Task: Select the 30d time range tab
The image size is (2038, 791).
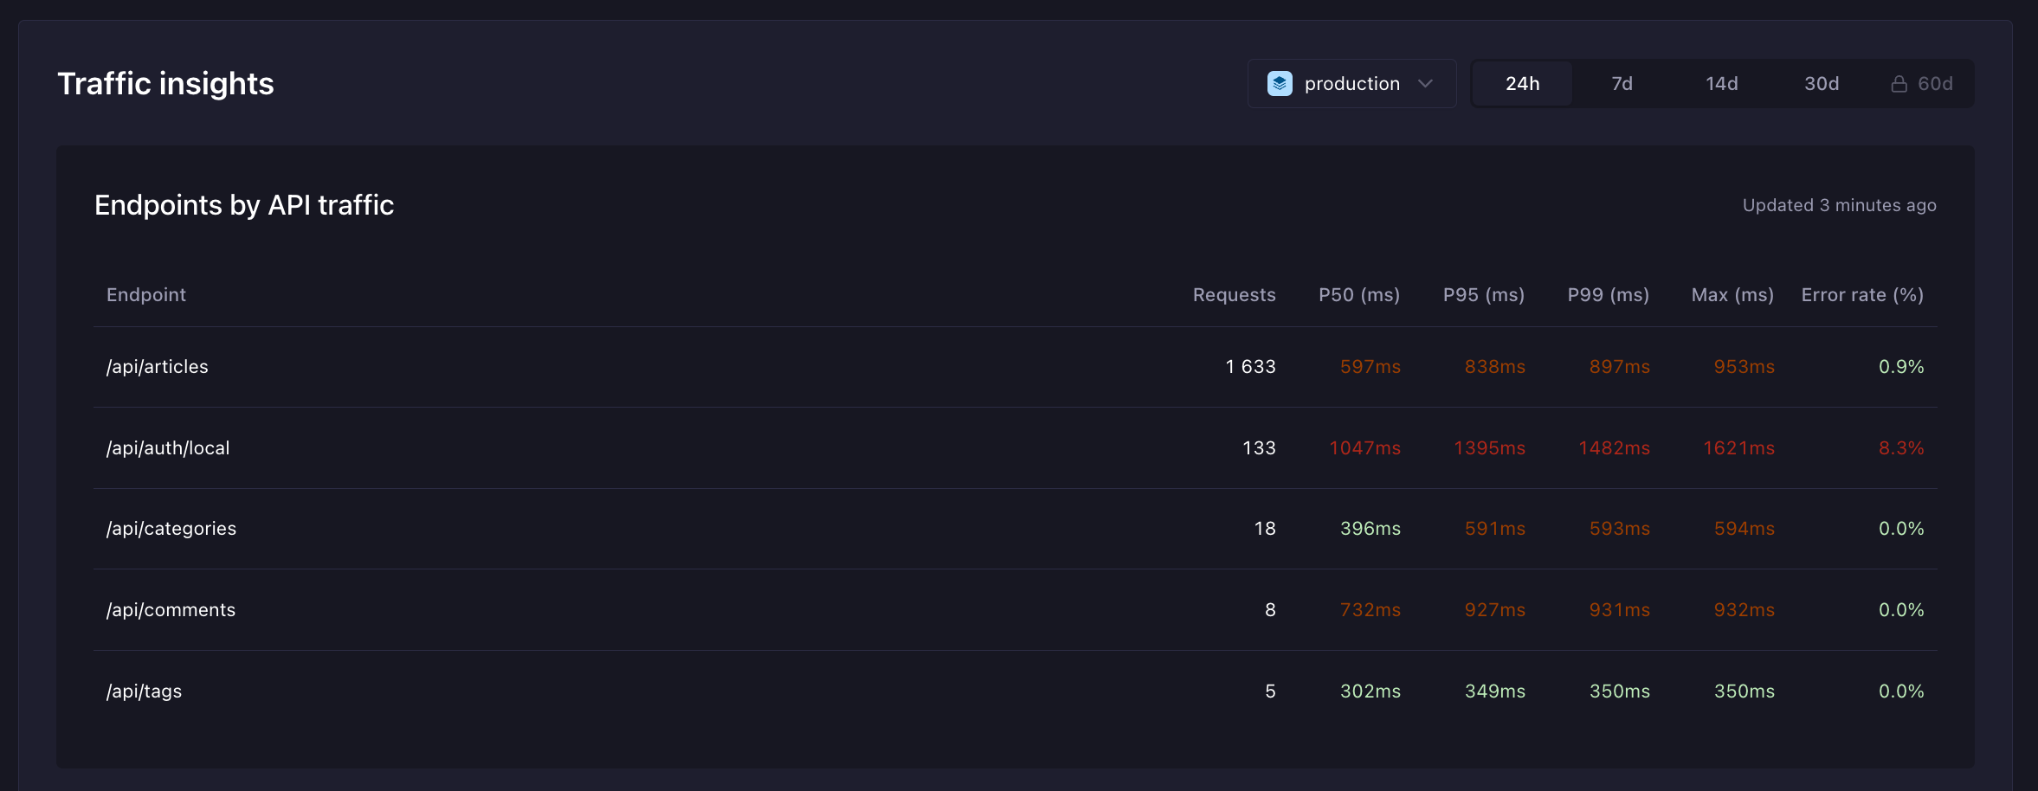Action: pos(1821,84)
